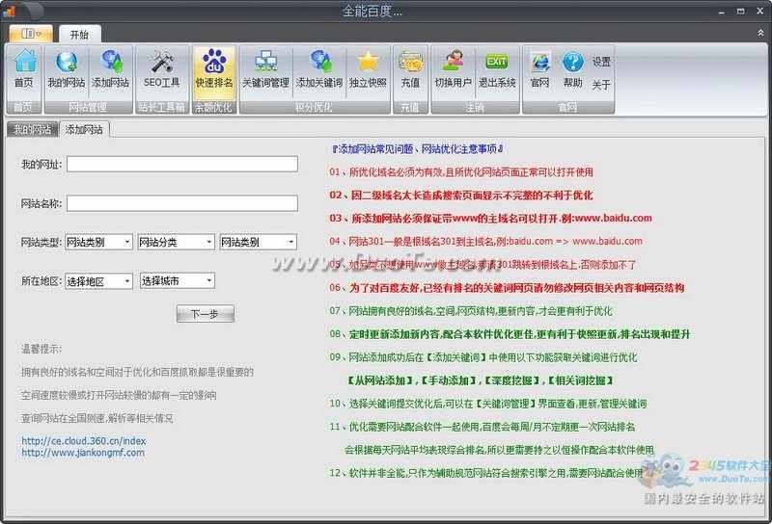Focus the 网站名称 input field

pyautogui.click(x=182, y=203)
